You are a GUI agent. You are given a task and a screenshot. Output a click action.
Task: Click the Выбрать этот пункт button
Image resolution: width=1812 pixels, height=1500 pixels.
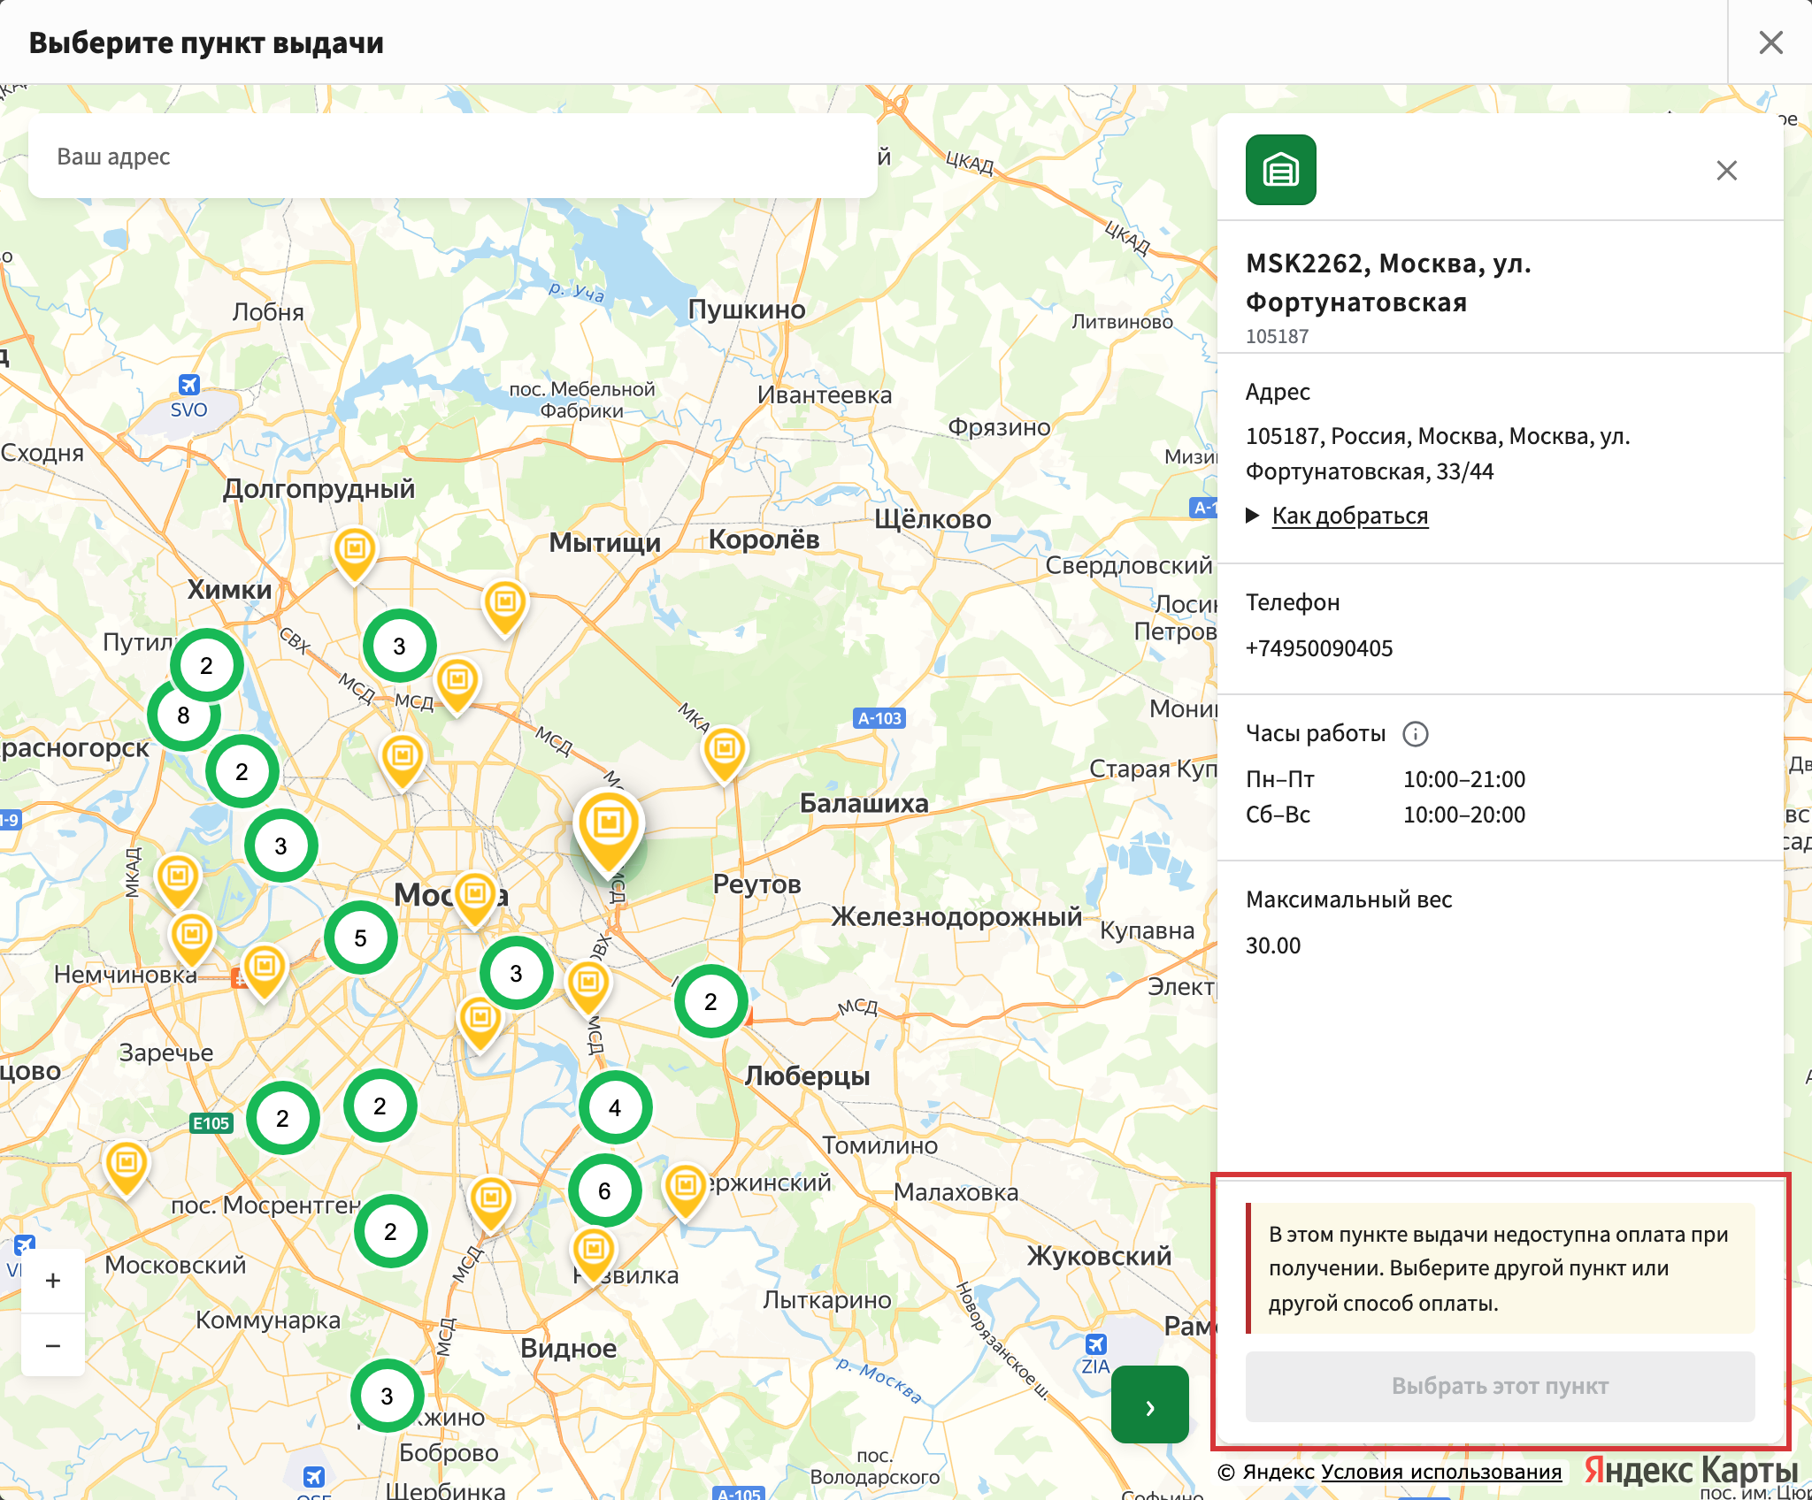(1500, 1386)
